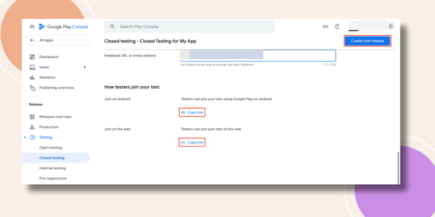Open the help question mark icon

pos(337,27)
